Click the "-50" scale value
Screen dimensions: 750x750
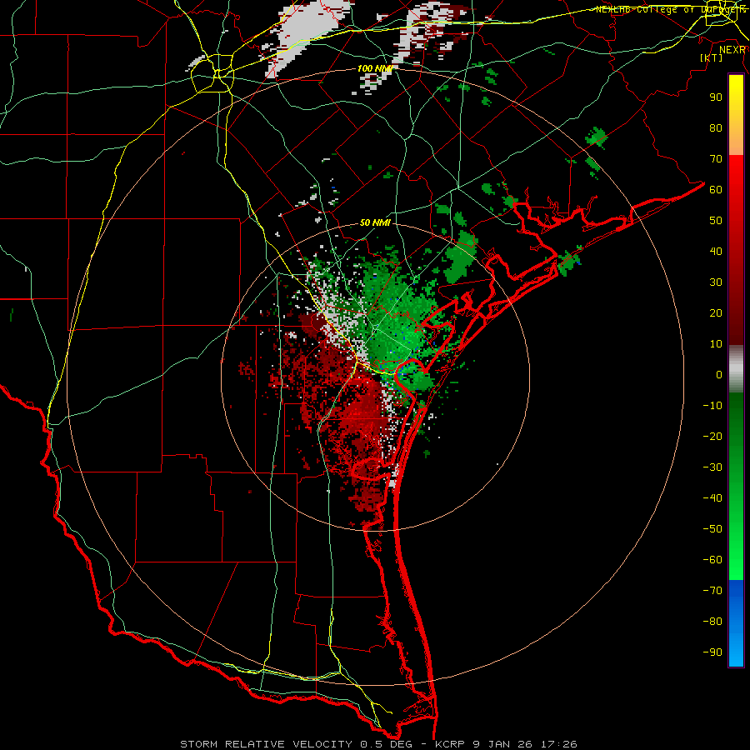712,529
